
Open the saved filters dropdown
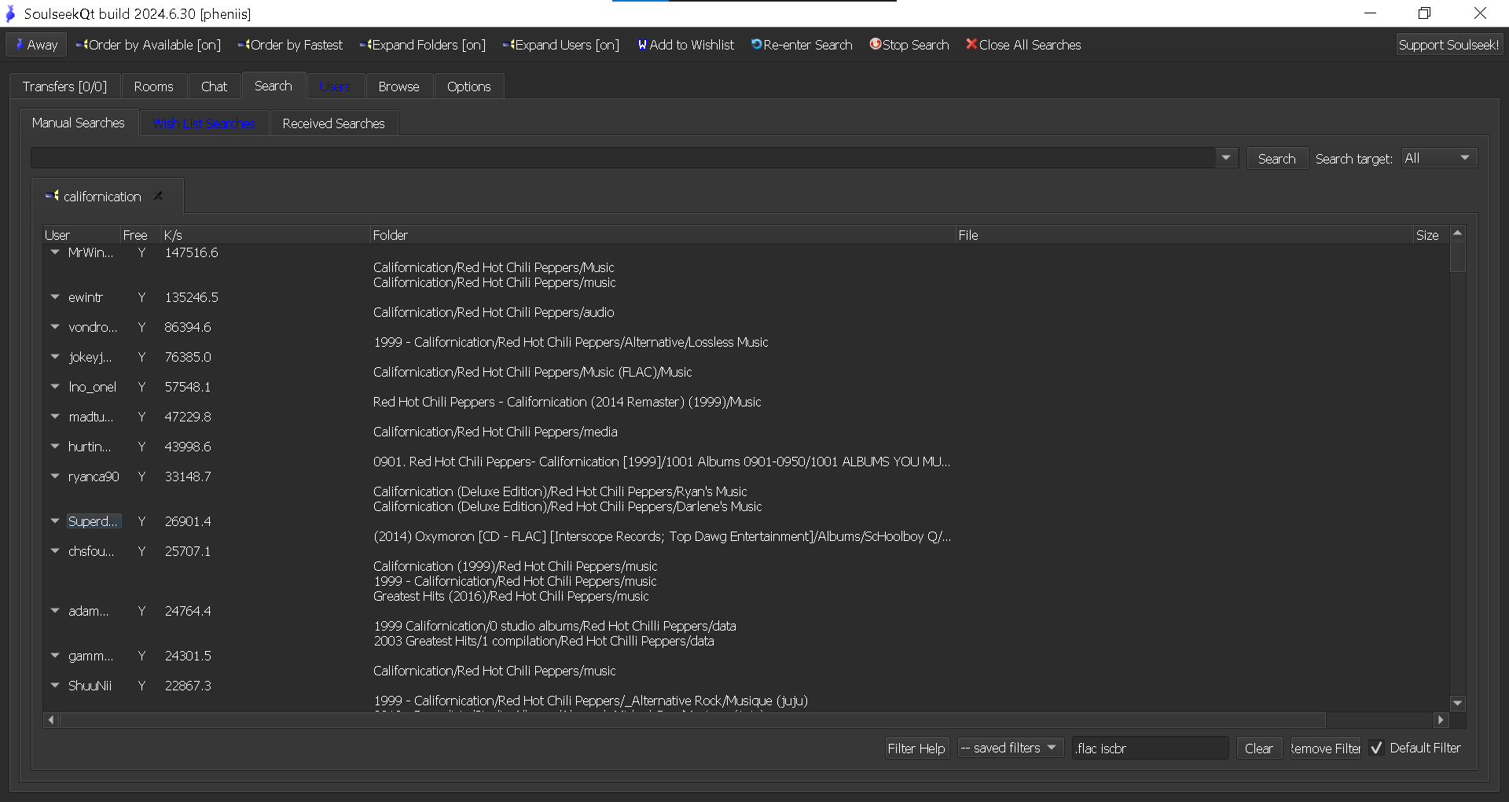(x=1010, y=749)
